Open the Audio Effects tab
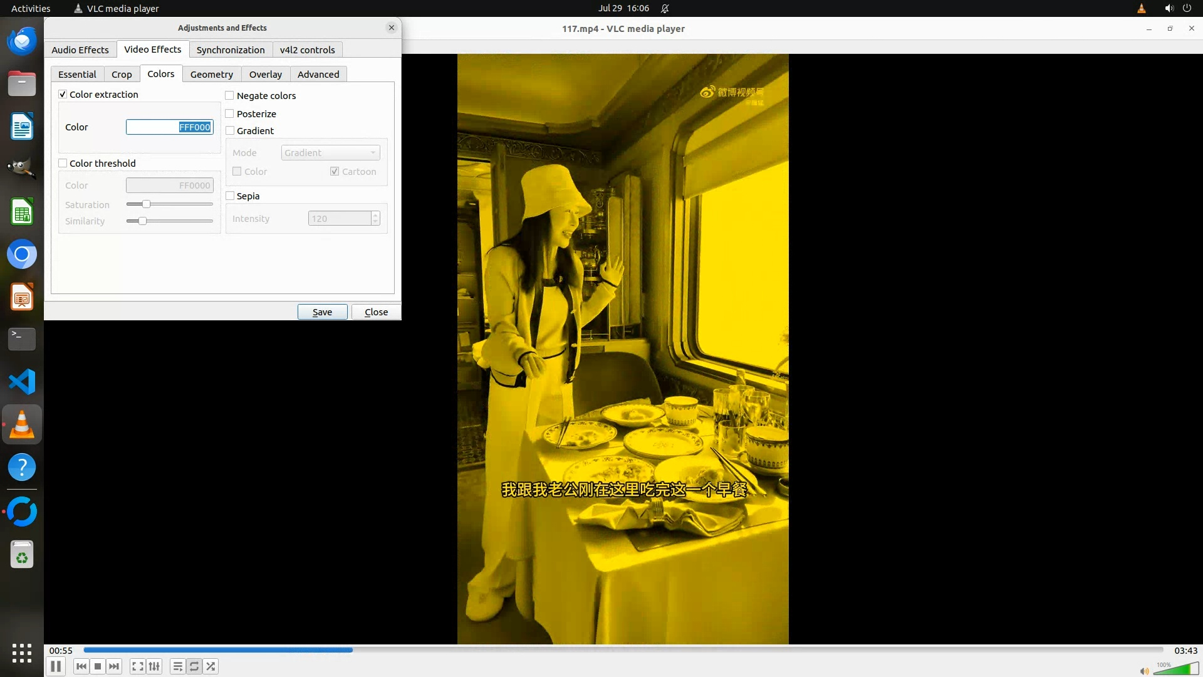The image size is (1203, 677). (80, 50)
